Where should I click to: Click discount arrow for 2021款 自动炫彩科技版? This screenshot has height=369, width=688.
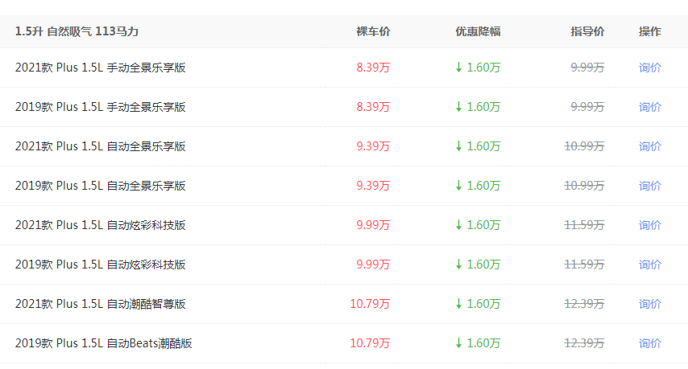pos(459,225)
